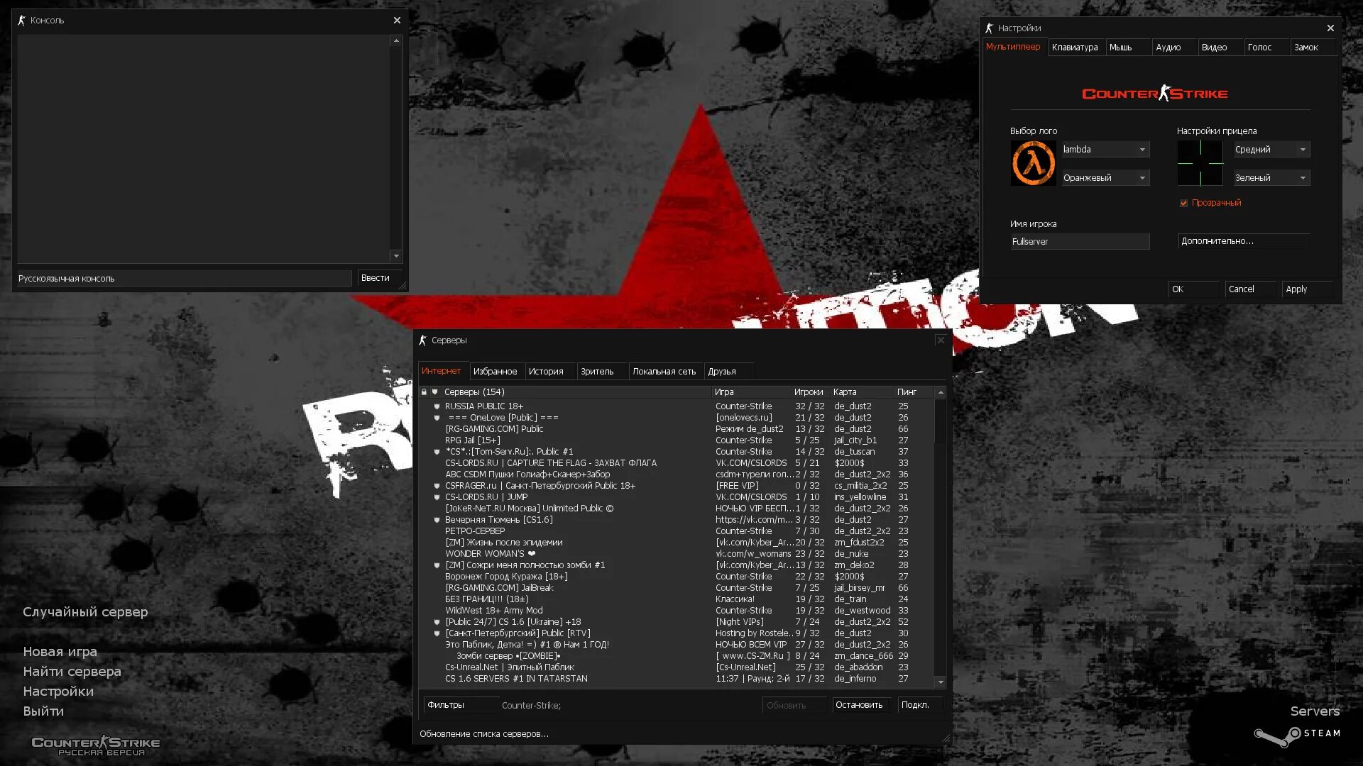Screen dimensions: 1363x766
Task: Click the password lock column header icon
Action: coord(424,392)
